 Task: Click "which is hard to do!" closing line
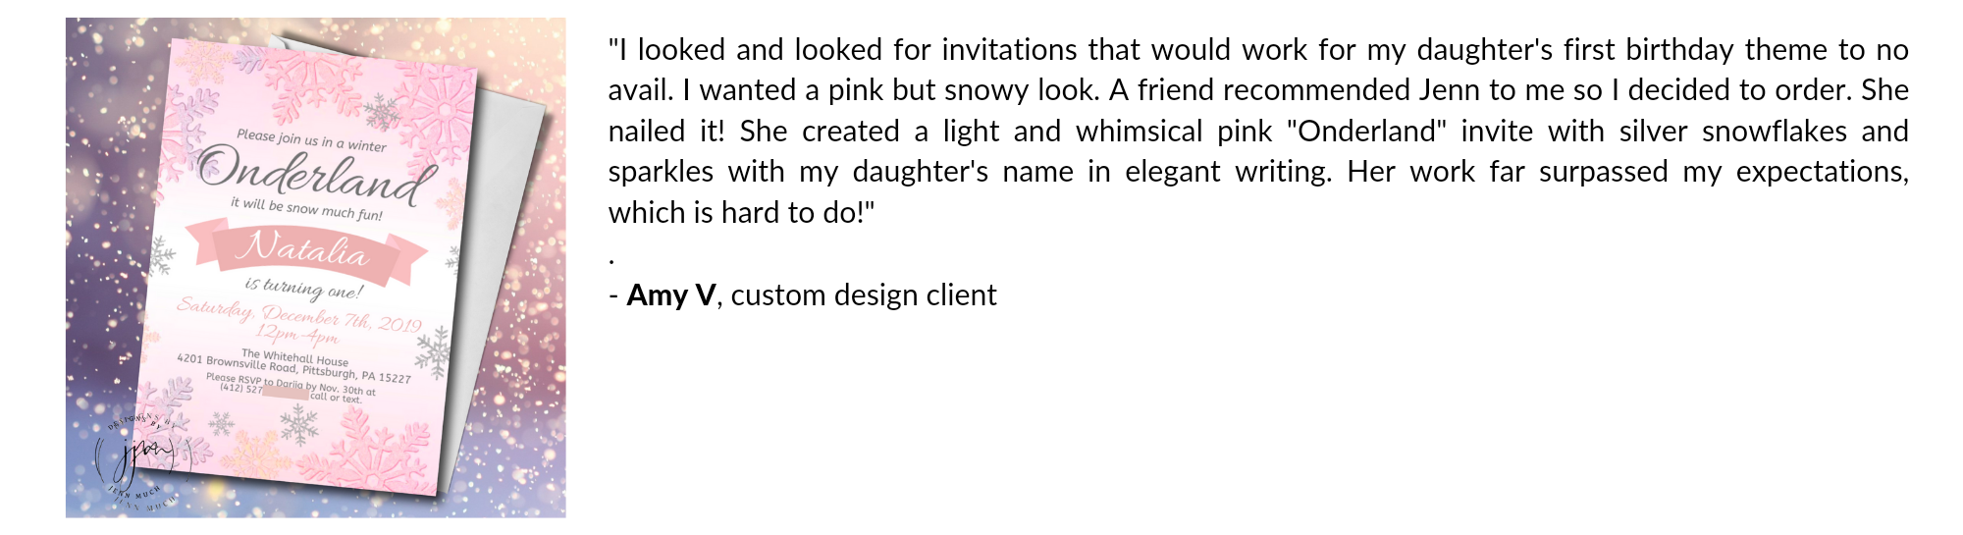click(x=741, y=213)
